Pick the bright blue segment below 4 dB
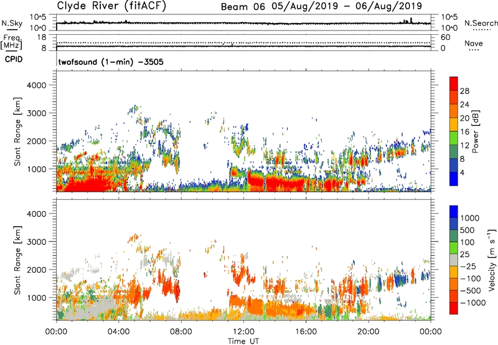The image size is (498, 345). [454, 179]
